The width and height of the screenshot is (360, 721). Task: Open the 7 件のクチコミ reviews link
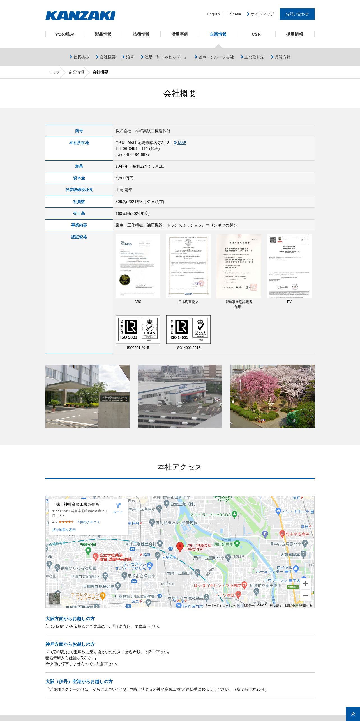click(x=88, y=522)
